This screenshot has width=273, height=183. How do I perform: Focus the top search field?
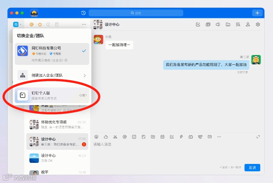pos(136,13)
